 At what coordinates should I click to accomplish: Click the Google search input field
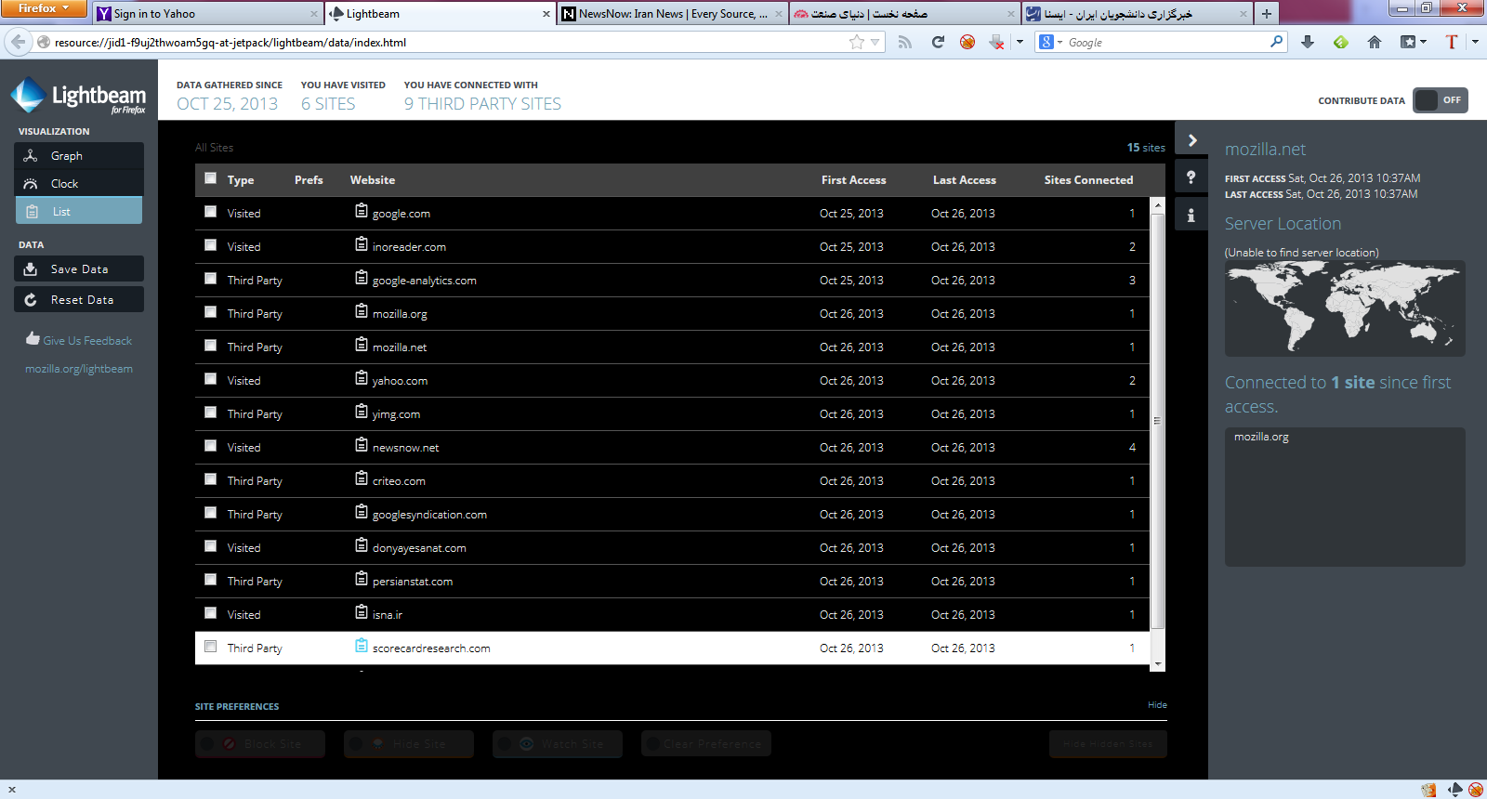point(1166,42)
